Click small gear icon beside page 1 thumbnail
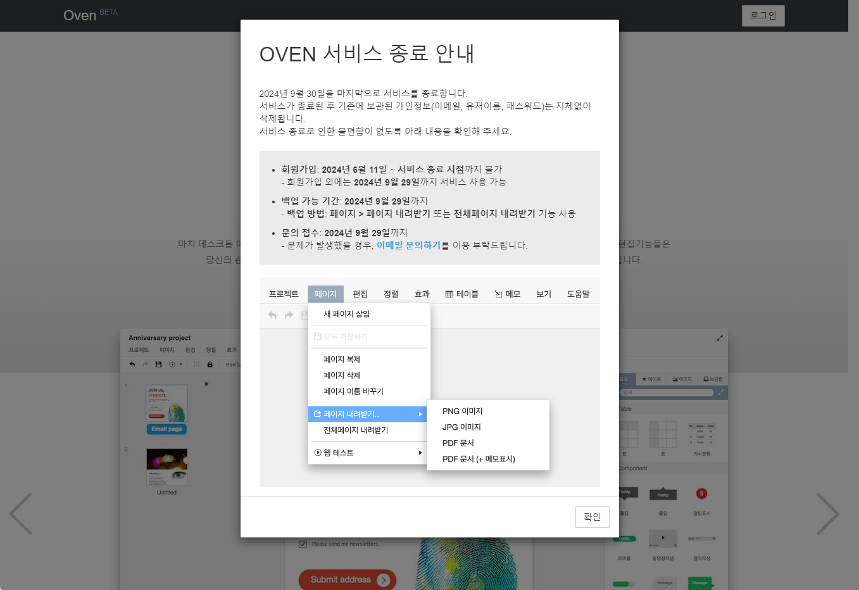The height and width of the screenshot is (590, 859). tap(206, 384)
